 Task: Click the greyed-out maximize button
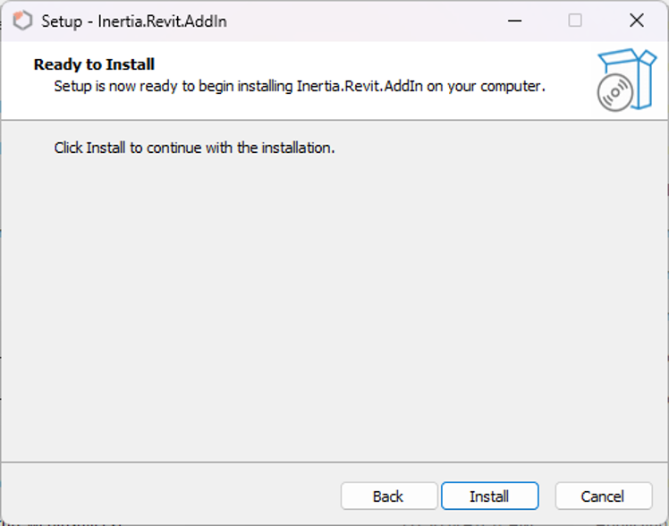(x=575, y=21)
